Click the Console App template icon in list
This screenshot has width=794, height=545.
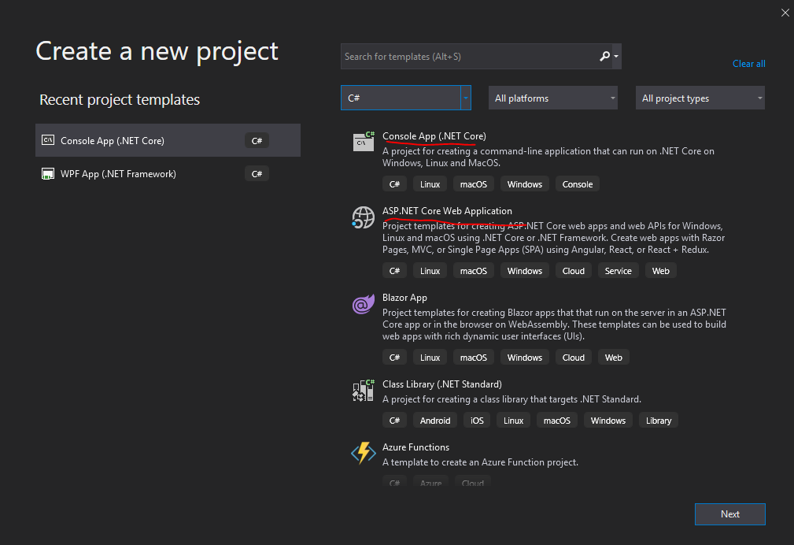point(364,142)
